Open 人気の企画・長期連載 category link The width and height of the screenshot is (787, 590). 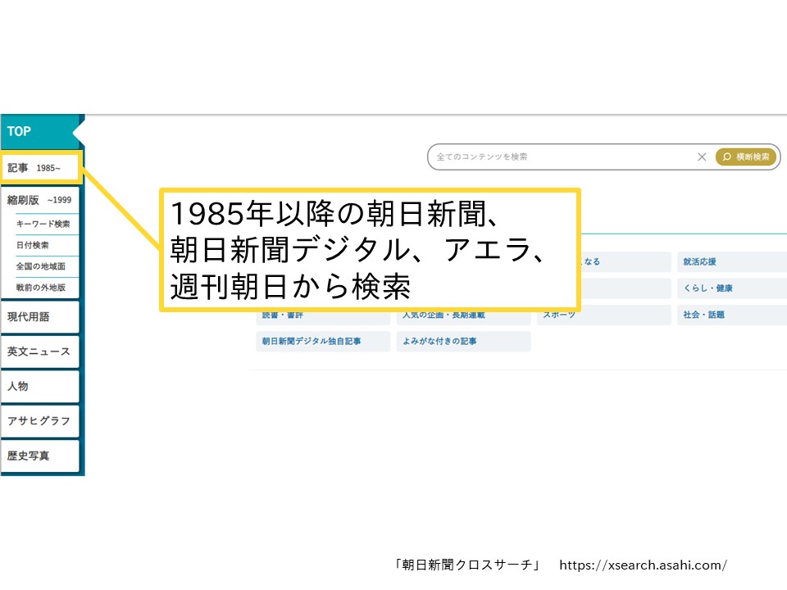(463, 316)
